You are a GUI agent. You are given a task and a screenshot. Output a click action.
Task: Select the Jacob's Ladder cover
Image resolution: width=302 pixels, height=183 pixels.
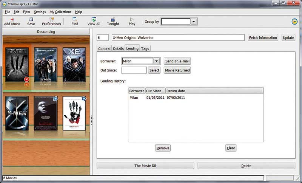46,113
